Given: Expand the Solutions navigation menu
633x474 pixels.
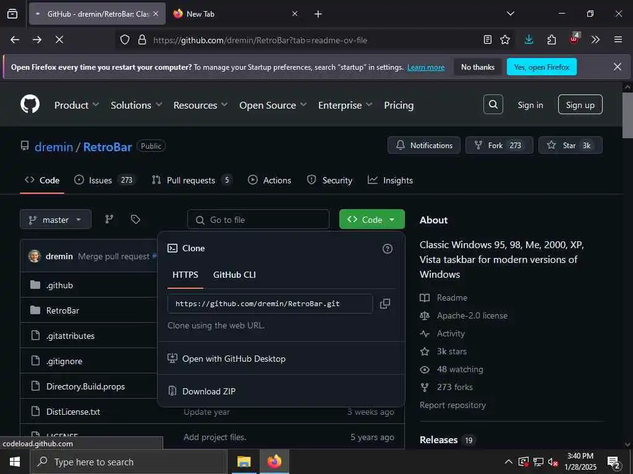Looking at the screenshot, I should point(137,105).
